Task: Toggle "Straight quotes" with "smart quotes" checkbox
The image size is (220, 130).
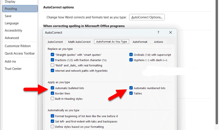Action: point(52,55)
